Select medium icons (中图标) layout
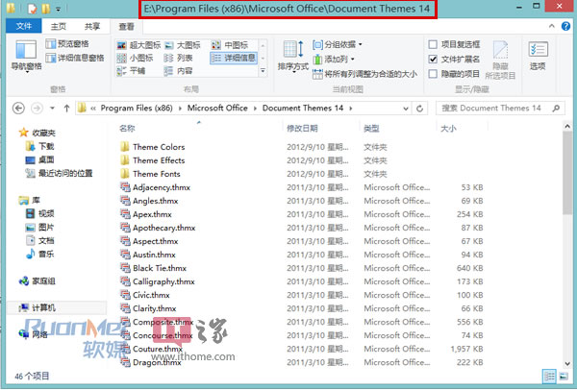This screenshot has height=390, width=577. point(230,45)
